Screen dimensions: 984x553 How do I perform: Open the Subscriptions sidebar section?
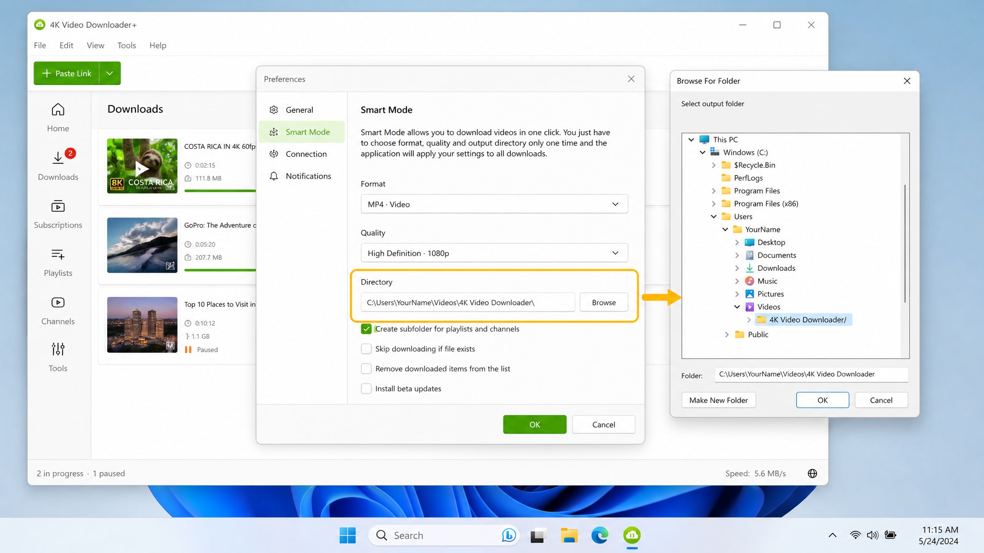[58, 214]
